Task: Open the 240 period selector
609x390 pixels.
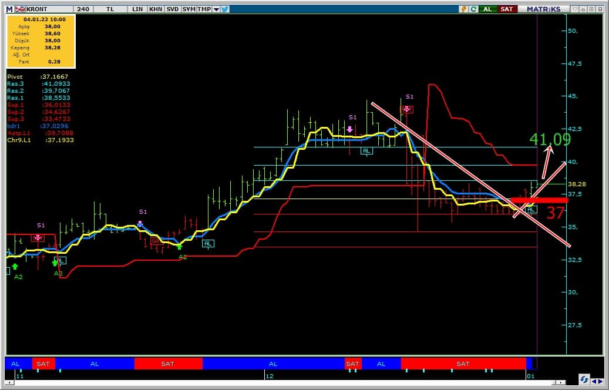Action: tap(83, 9)
